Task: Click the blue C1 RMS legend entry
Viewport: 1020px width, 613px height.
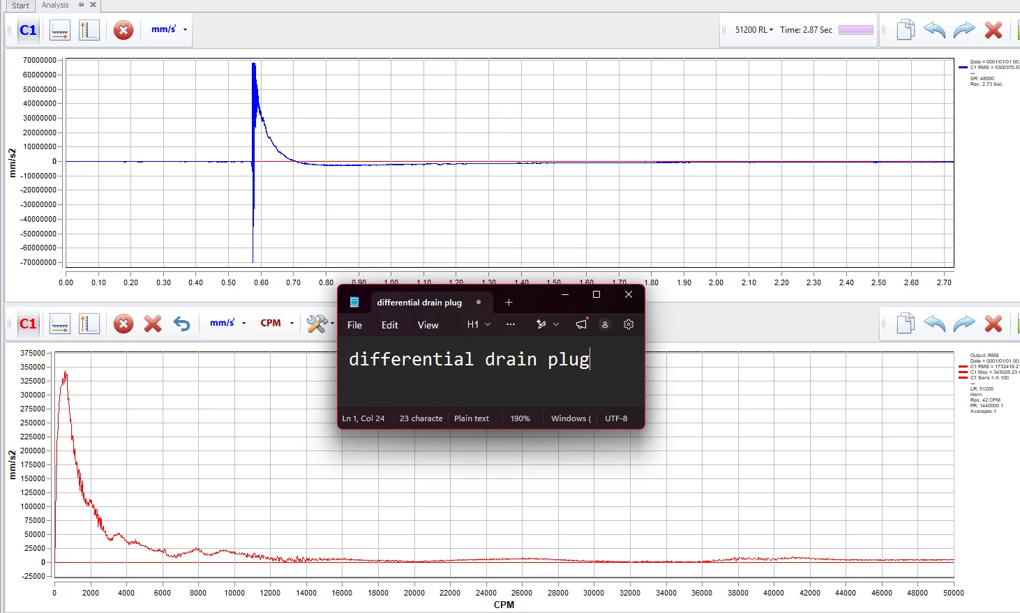Action: [x=989, y=68]
